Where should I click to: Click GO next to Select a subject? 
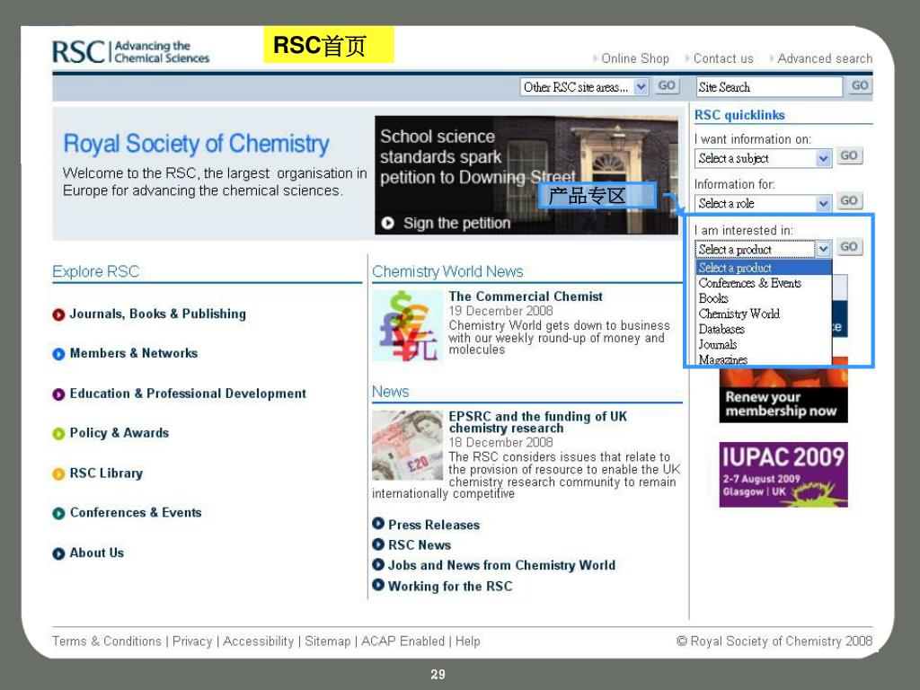849,156
